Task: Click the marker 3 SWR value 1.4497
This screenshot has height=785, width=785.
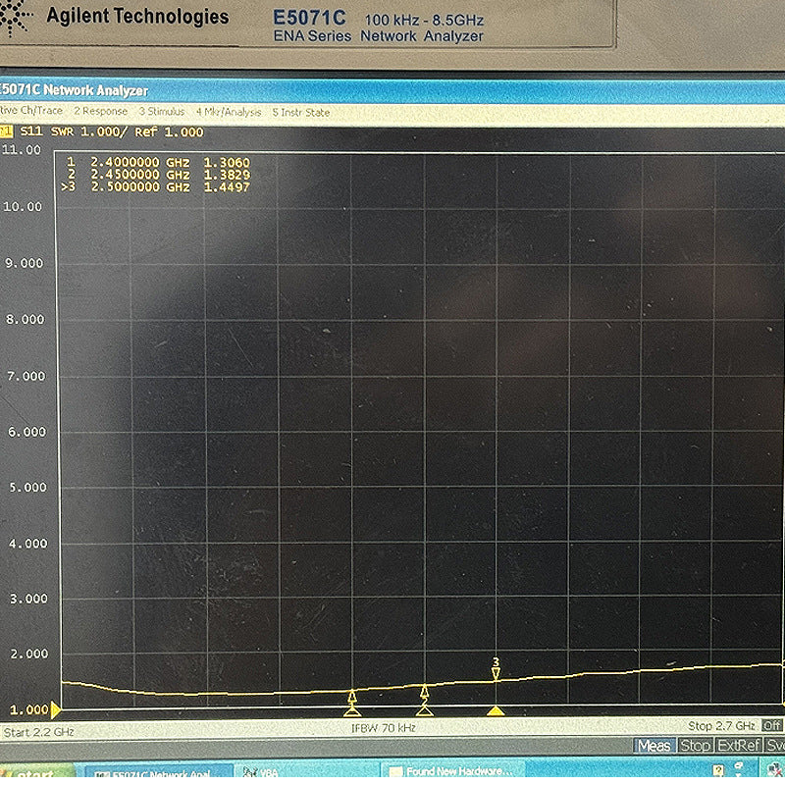Action: 227,187
